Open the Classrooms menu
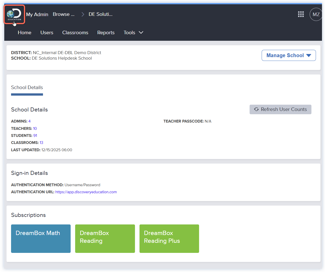Screen dimensions: 325x272 point(75,32)
